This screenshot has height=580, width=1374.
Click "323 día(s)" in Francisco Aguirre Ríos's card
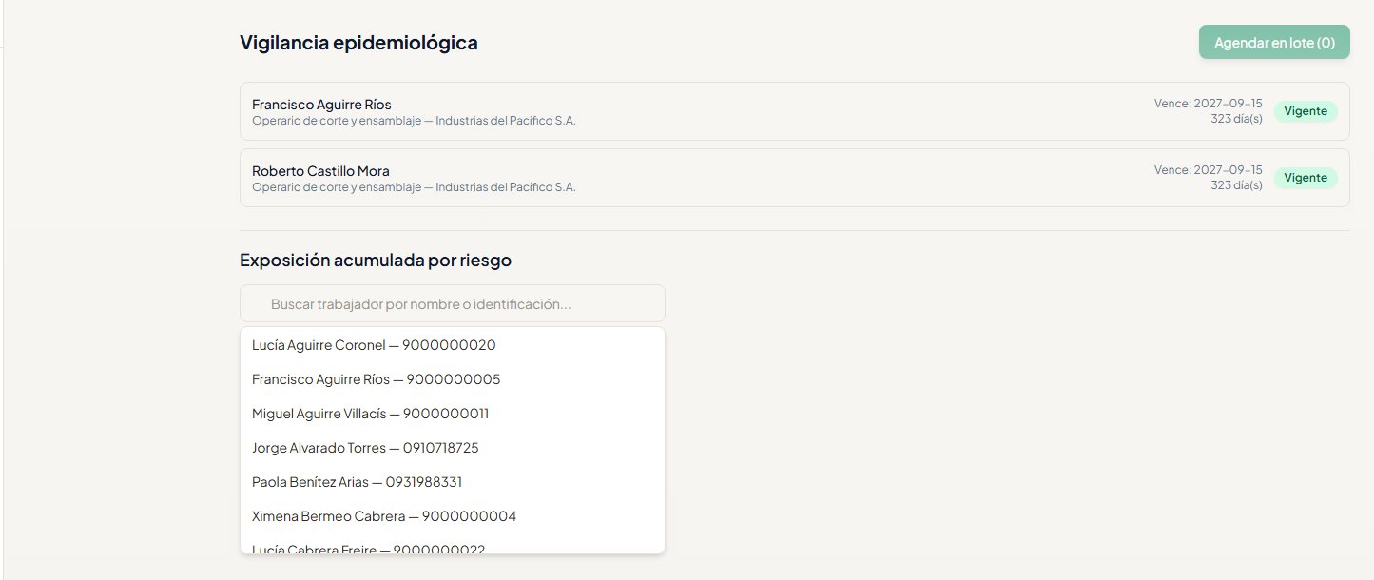pos(1236,119)
